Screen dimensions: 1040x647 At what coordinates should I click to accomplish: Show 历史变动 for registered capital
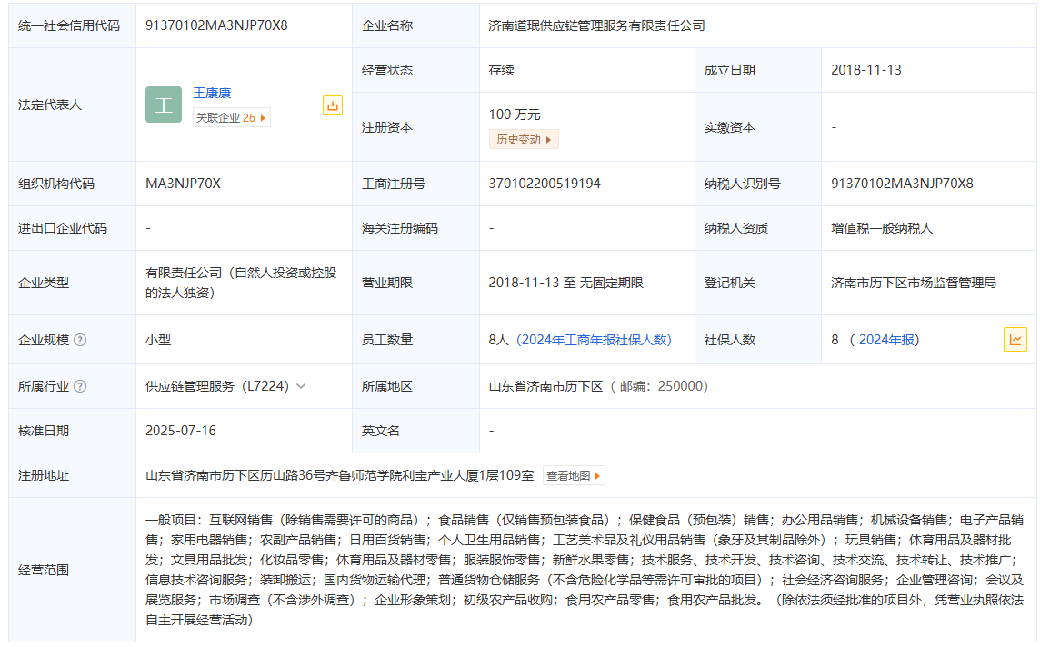pyautogui.click(x=523, y=139)
